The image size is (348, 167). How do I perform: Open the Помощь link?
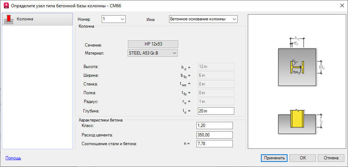pyautogui.click(x=13, y=158)
